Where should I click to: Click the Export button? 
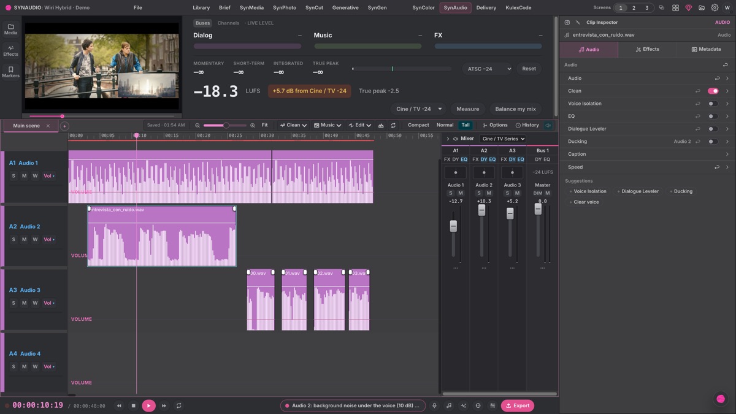tap(517, 405)
